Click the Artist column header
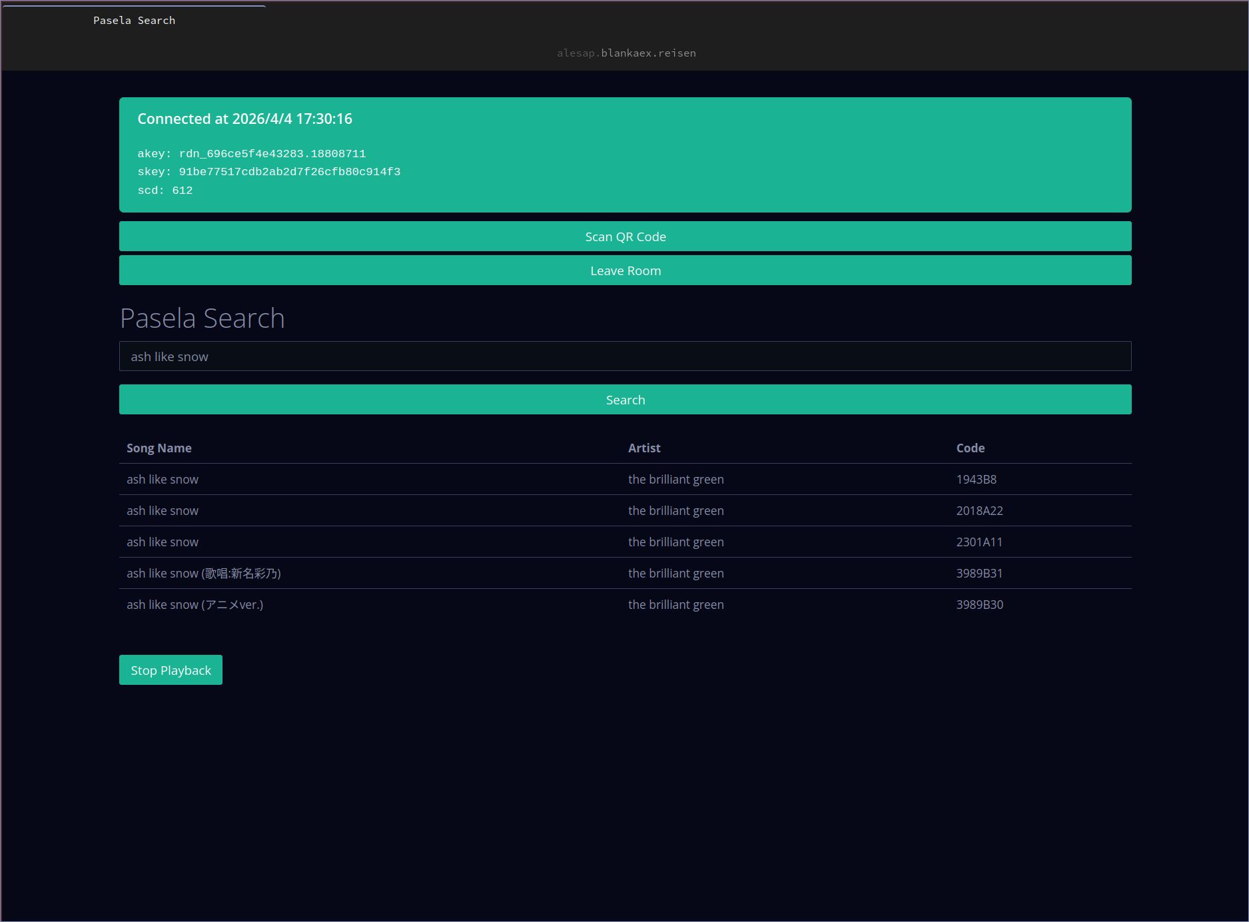This screenshot has height=922, width=1249. 644,448
